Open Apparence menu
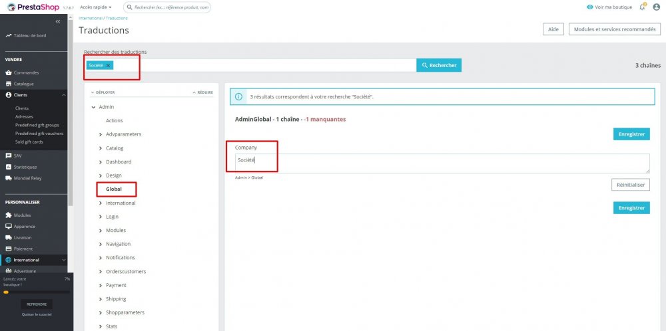The image size is (666, 331). 21,227
